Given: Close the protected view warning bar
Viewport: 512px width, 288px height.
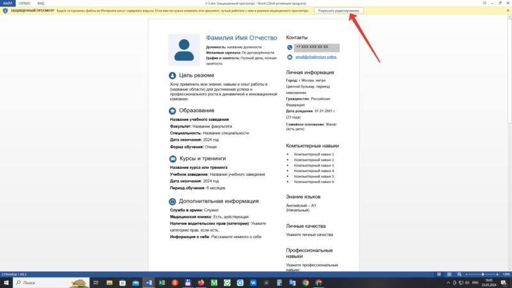Looking at the screenshot, I should [508, 10].
